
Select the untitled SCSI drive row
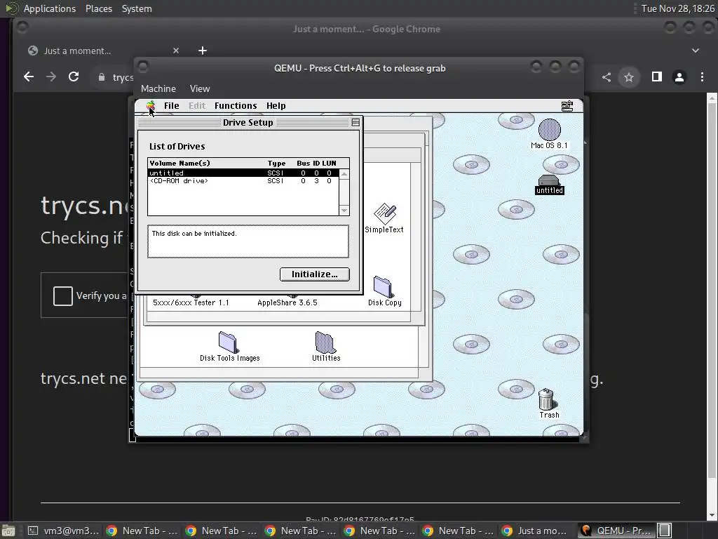tap(243, 173)
